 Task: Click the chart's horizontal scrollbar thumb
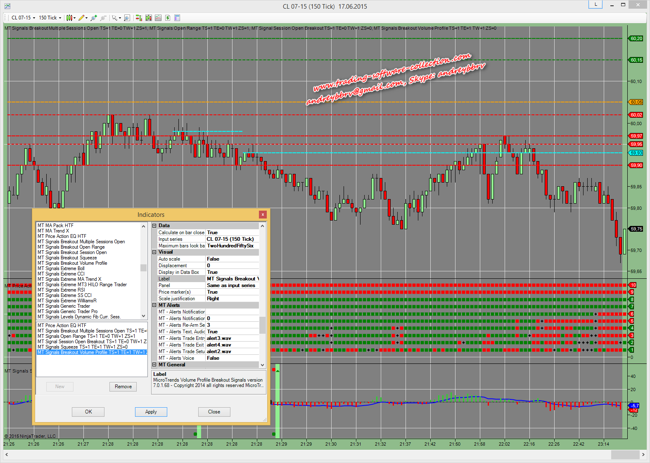point(625,455)
